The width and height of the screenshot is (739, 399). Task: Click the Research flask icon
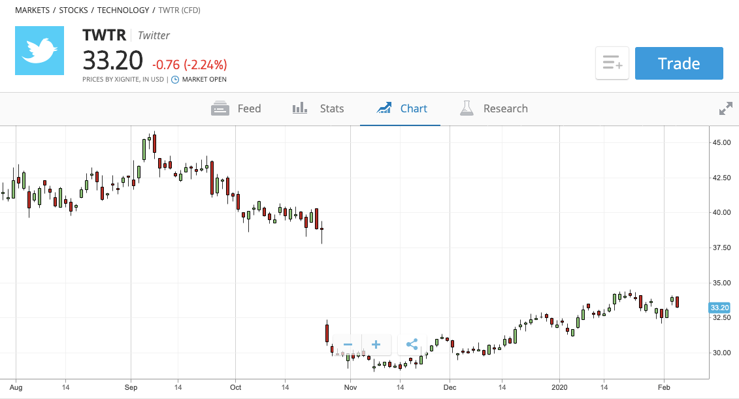467,108
